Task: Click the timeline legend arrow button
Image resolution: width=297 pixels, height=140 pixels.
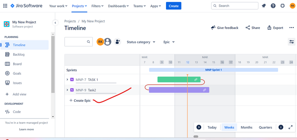Action: click(x=199, y=127)
